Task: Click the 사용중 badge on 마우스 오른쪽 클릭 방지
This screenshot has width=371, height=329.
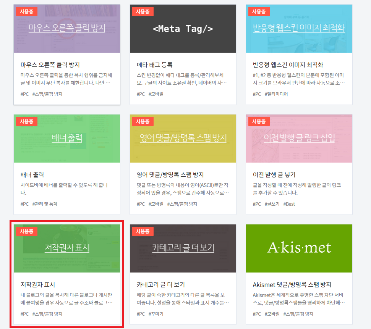Action: tap(26, 11)
